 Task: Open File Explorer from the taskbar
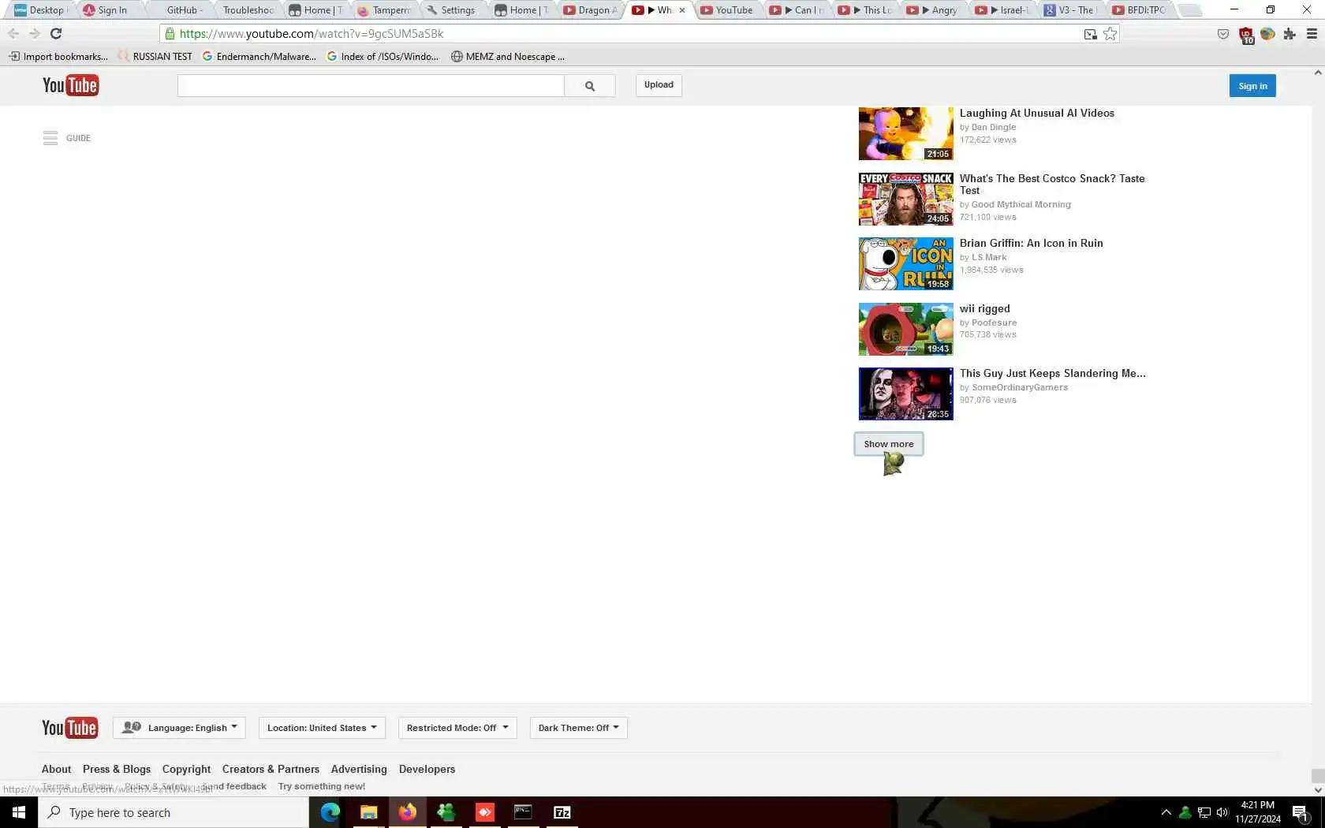(368, 812)
